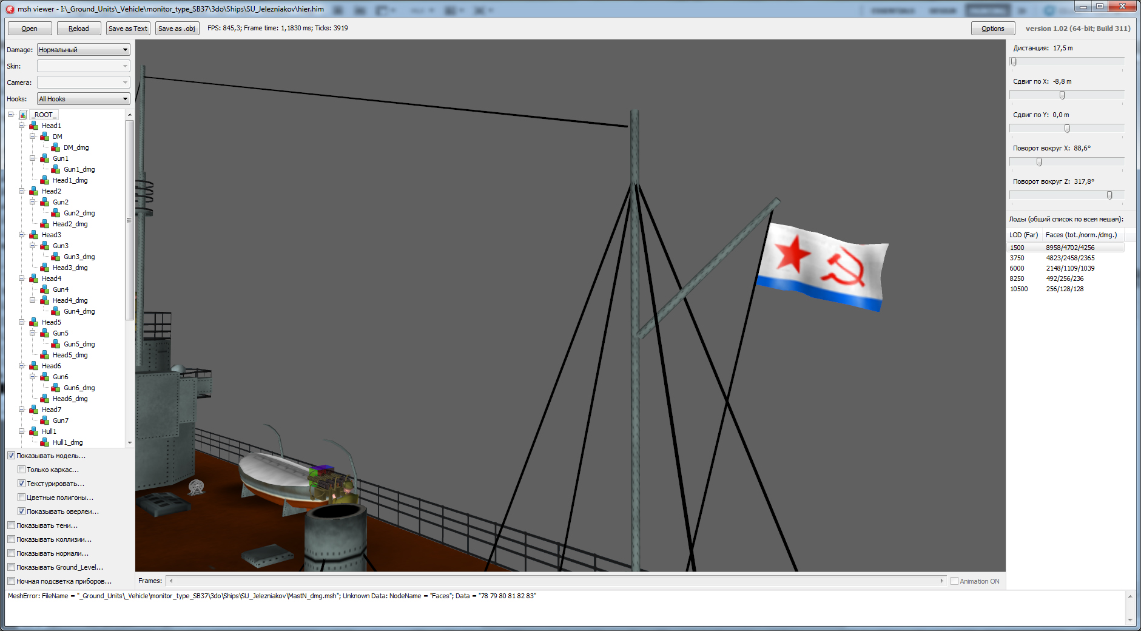
Task: Click the 'Поворот вокруг Z' slider thumb
Action: pyautogui.click(x=1109, y=195)
